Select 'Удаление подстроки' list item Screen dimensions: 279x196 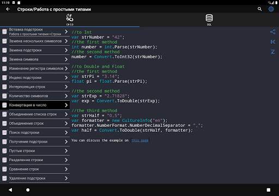(35, 179)
